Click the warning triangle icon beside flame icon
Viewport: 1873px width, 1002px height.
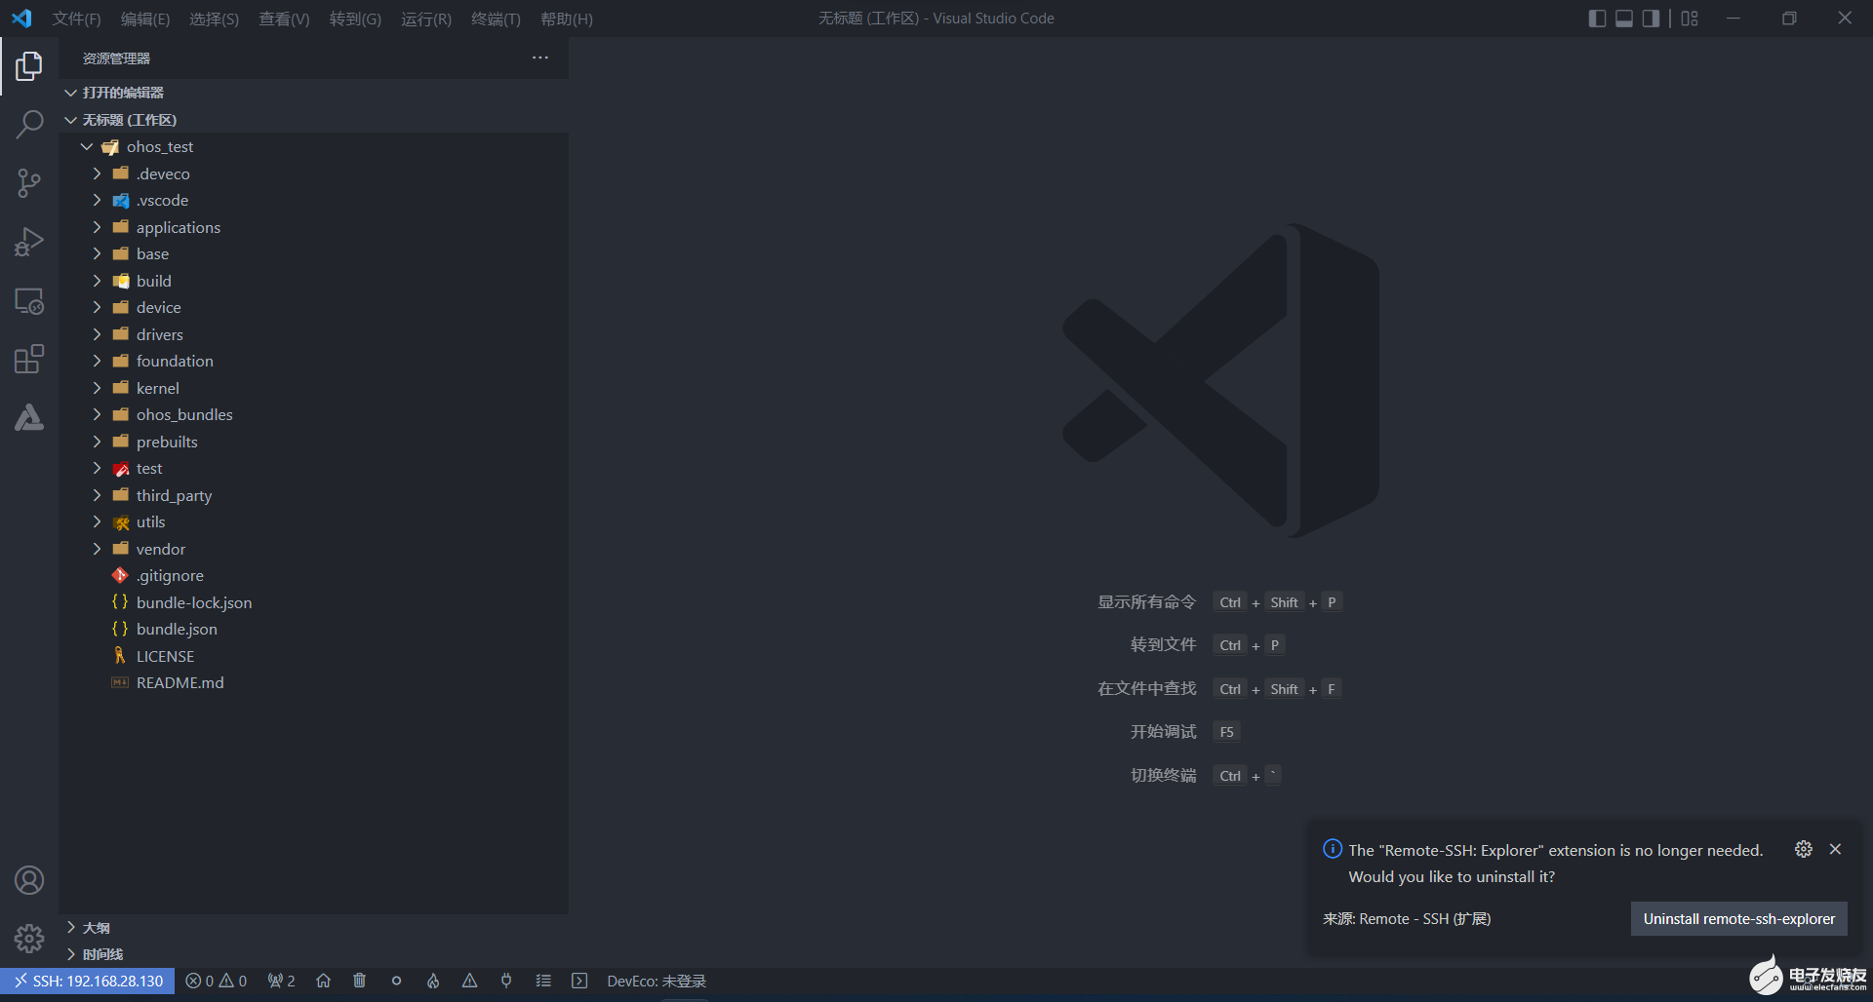coord(469,981)
